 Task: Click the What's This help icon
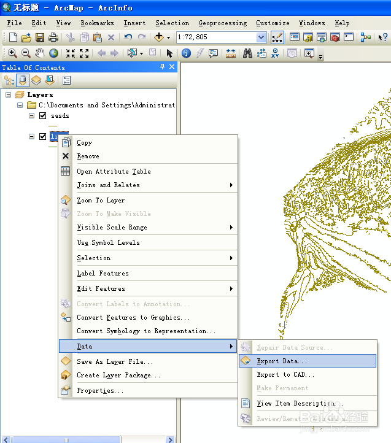pos(382,37)
